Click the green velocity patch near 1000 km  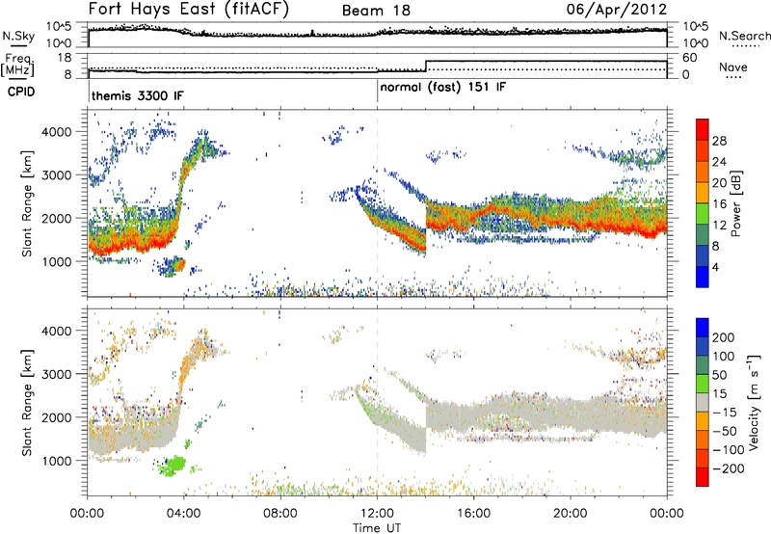tap(173, 466)
